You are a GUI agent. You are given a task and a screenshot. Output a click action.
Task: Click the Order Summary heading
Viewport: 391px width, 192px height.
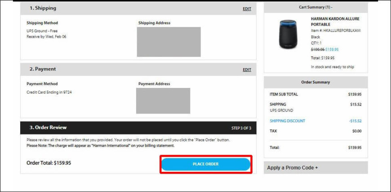point(315,82)
